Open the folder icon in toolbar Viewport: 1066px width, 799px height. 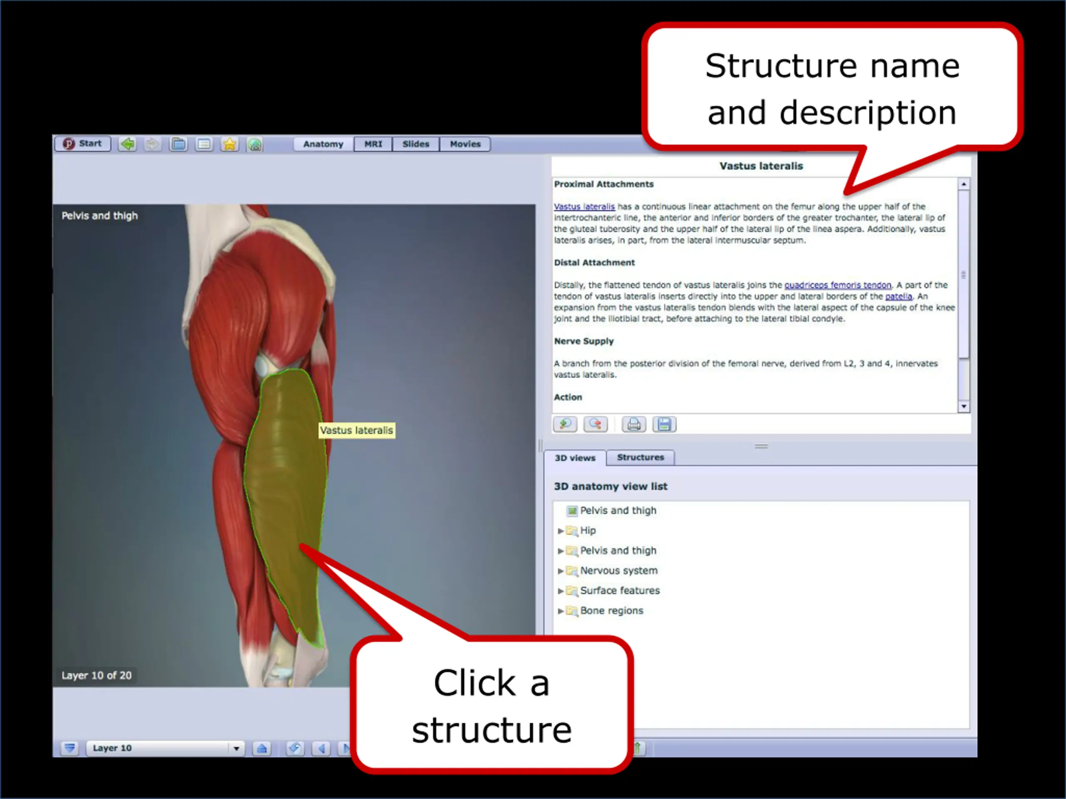tap(178, 144)
